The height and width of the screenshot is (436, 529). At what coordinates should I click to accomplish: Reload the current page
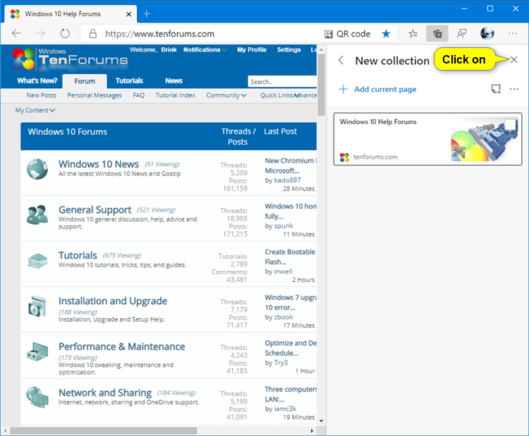(x=65, y=33)
